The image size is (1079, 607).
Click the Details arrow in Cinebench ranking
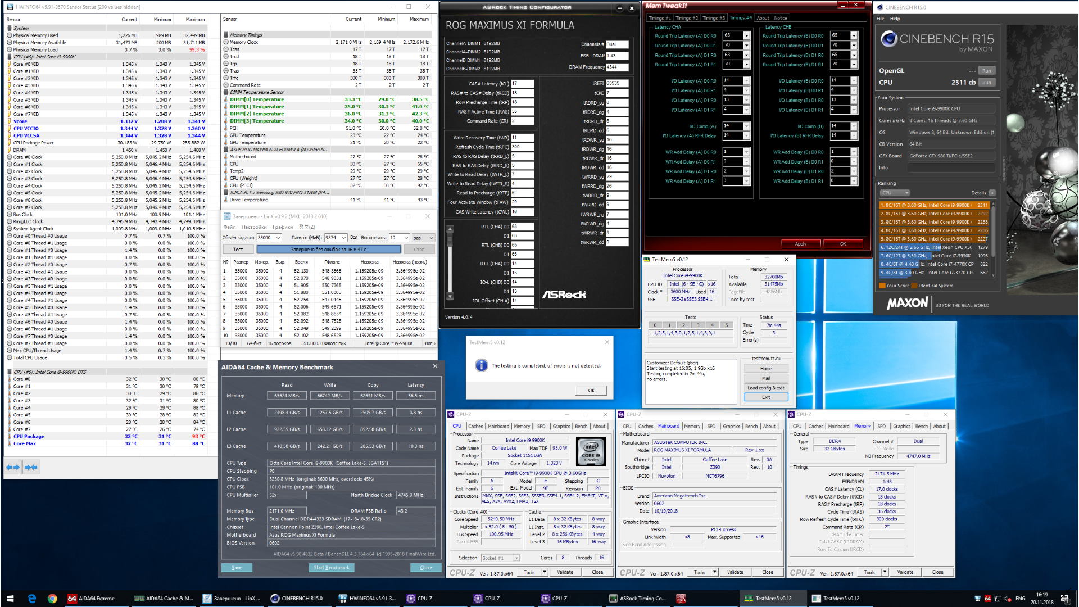(992, 193)
